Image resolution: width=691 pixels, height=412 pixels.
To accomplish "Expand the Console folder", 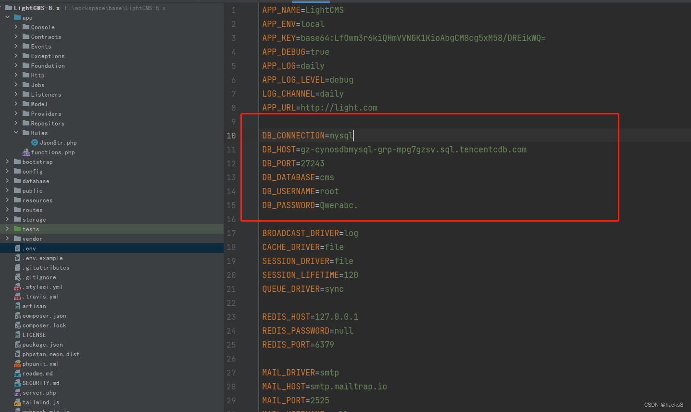I will coord(16,27).
